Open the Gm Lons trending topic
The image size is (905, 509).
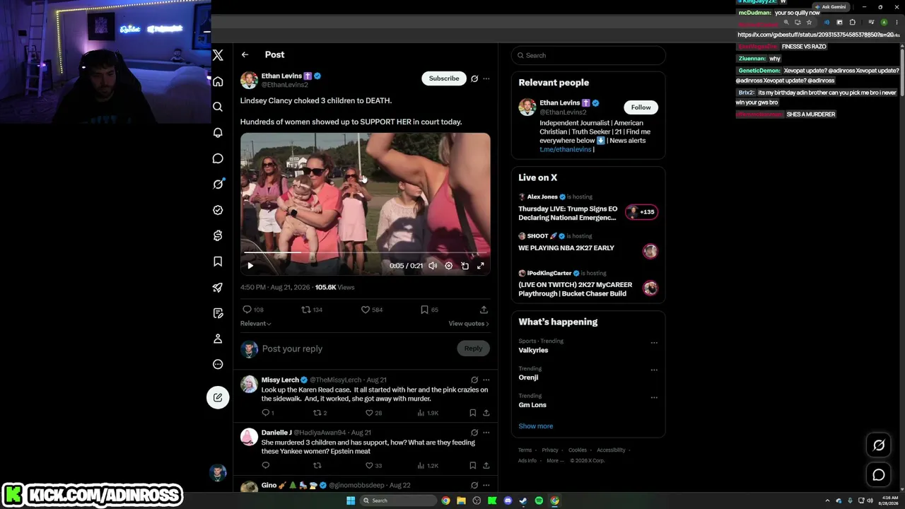pos(532,405)
